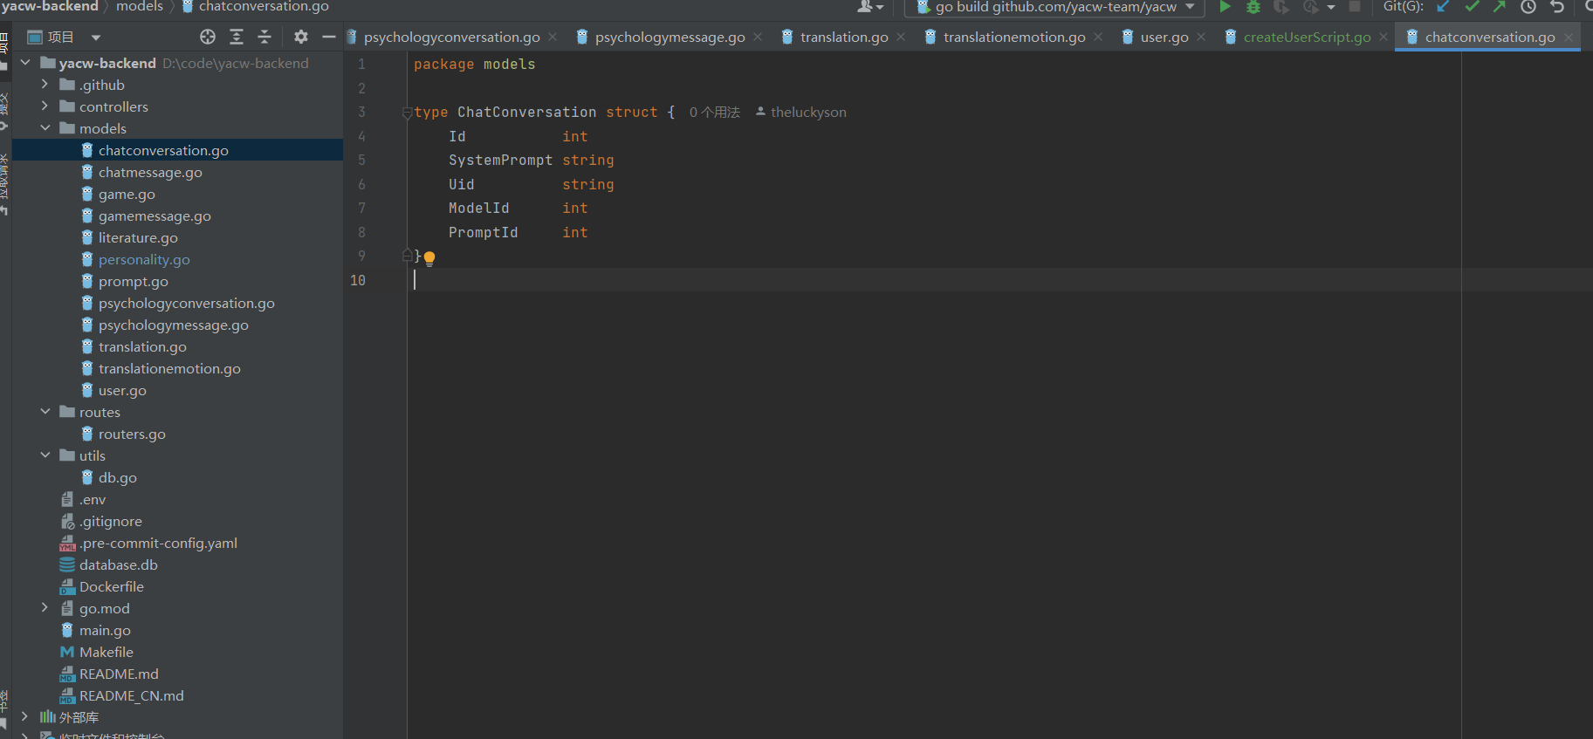Open chatmessage.go in the project tree

(x=150, y=172)
